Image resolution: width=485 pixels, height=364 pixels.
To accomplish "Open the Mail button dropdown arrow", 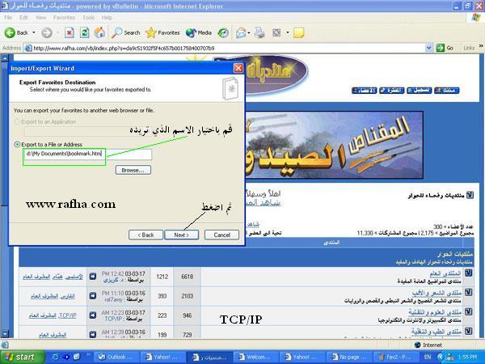I will click(x=249, y=32).
